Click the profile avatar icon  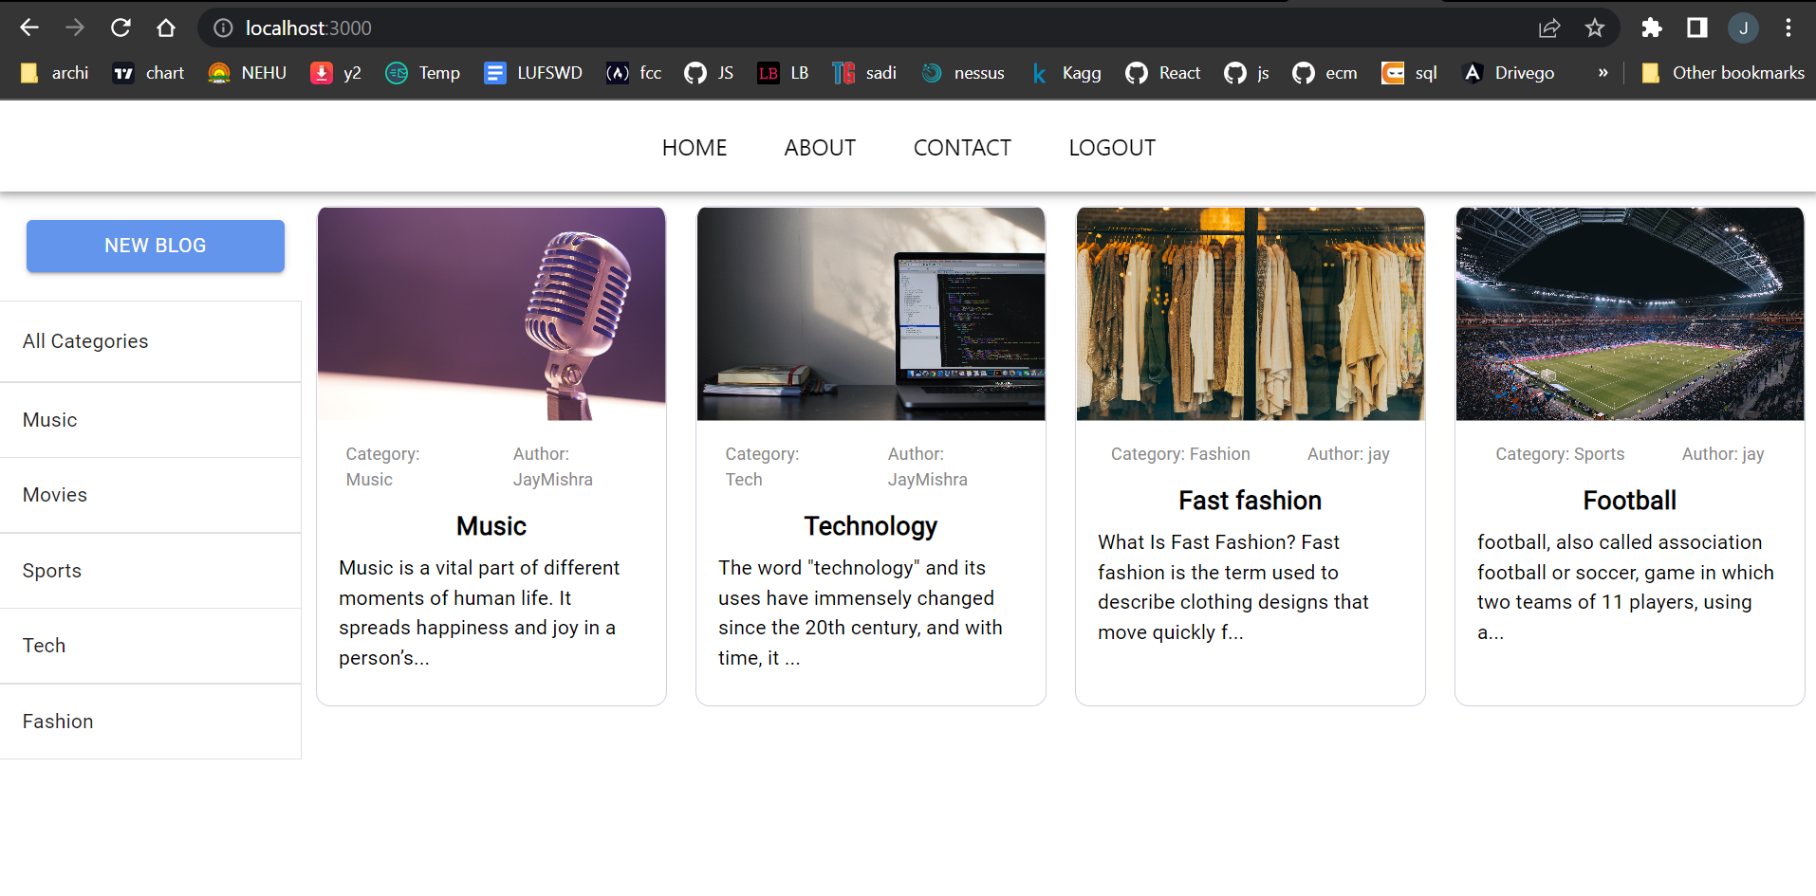1744,27
